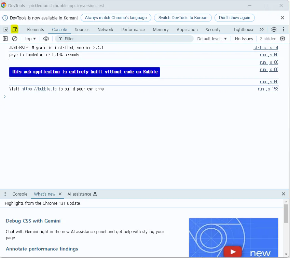Click the Chrome icon in the title bar
The image size is (290, 258).
(x=4, y=5)
